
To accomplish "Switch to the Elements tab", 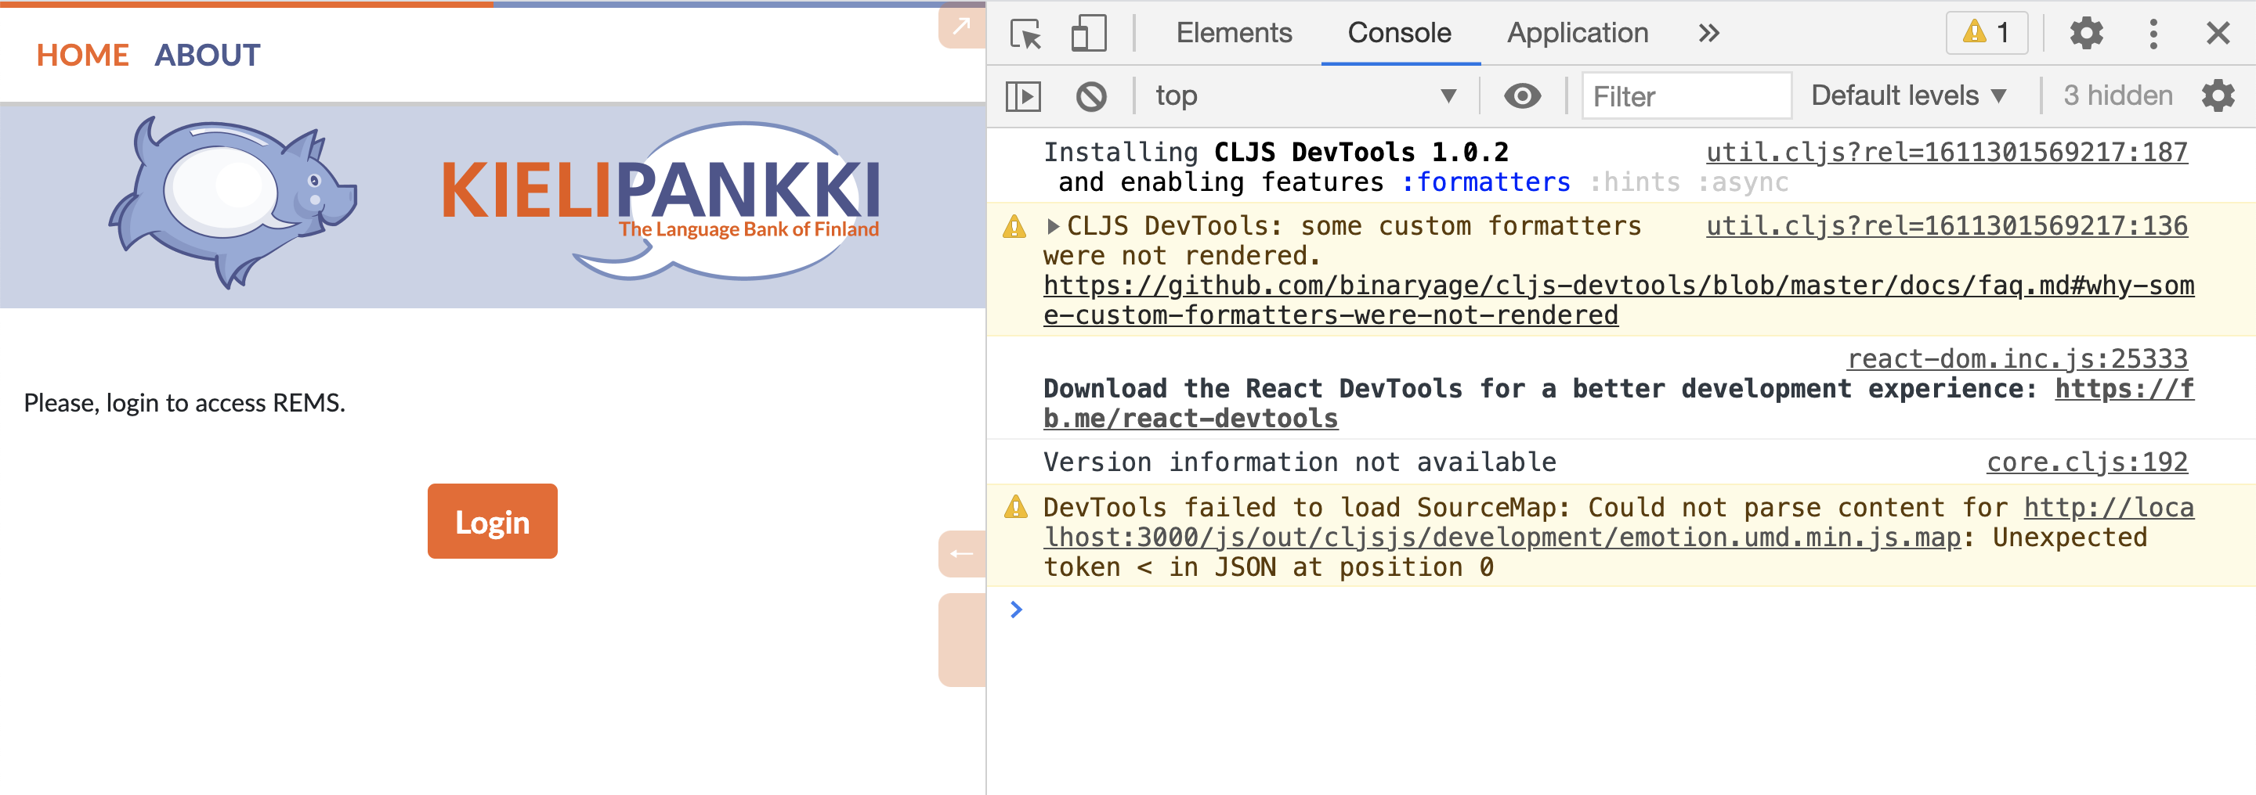I will coord(1234,33).
